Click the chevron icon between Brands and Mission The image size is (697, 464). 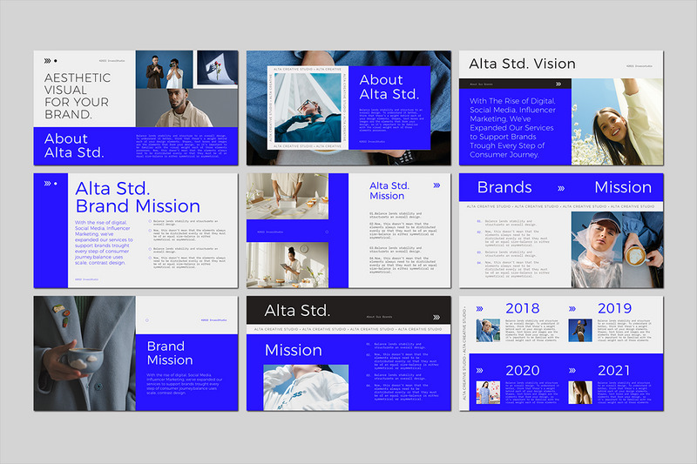coord(561,188)
